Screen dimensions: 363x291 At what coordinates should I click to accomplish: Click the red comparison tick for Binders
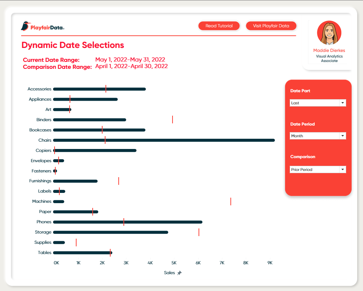pyautogui.click(x=173, y=119)
